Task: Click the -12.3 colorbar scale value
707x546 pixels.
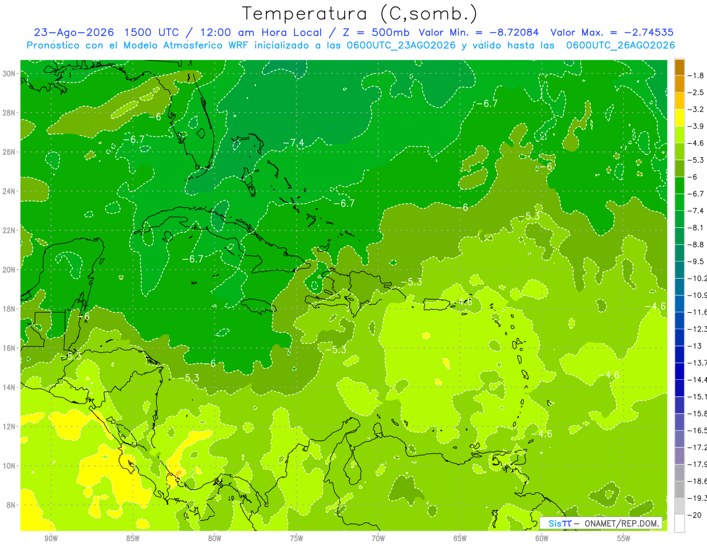Action: pyautogui.click(x=697, y=329)
